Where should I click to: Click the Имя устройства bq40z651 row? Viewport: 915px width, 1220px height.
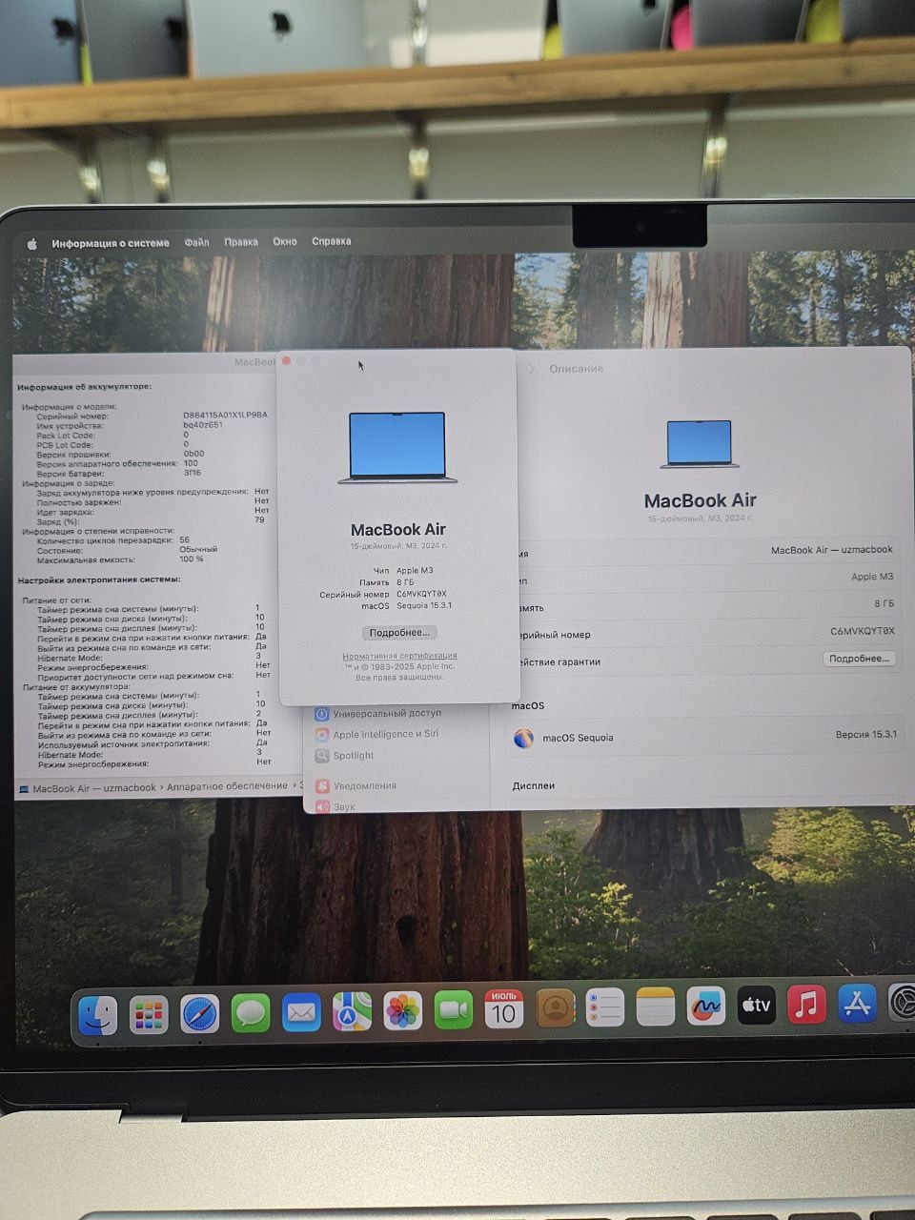click(x=130, y=425)
